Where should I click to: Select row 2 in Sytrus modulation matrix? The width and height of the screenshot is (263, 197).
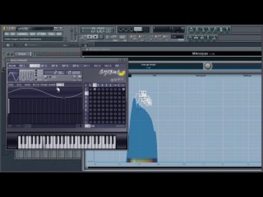(x=86, y=93)
